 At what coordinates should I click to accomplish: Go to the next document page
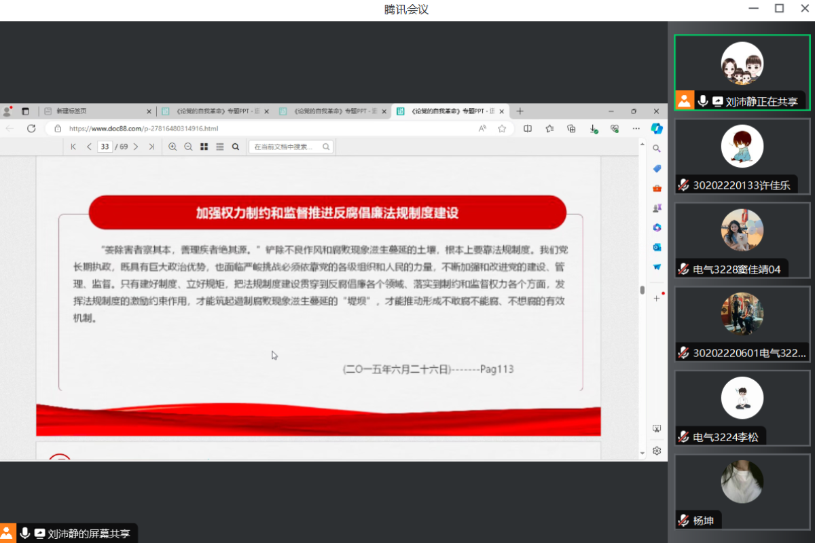point(136,147)
